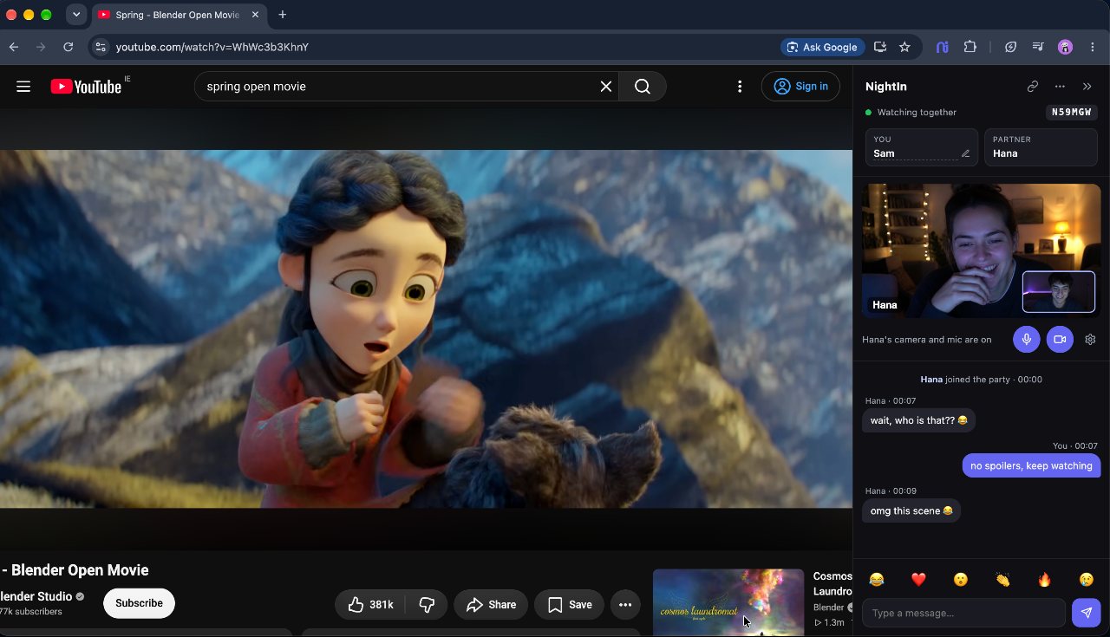The width and height of the screenshot is (1110, 637).
Task: Show more actions beside the Save button
Action: pos(625,605)
